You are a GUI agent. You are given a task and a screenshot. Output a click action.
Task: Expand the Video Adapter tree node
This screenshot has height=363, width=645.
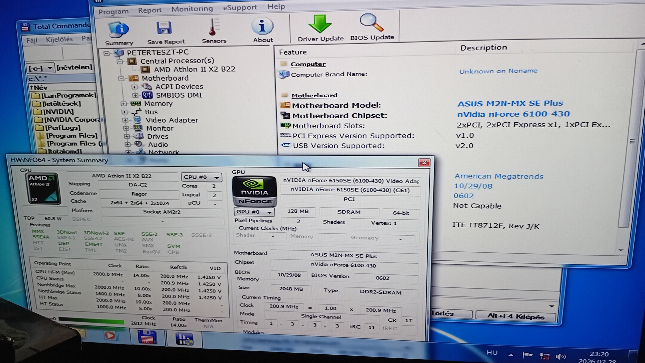(125, 120)
